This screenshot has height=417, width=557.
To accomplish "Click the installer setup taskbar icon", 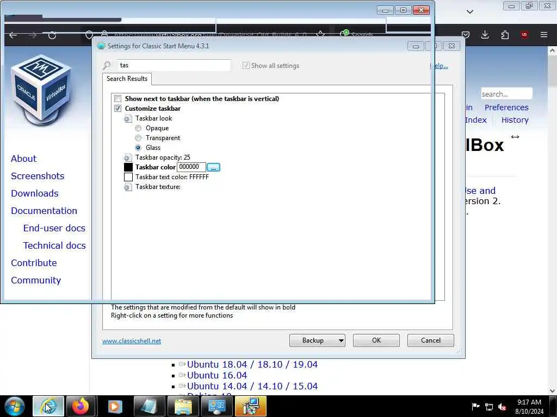I will click(250, 406).
